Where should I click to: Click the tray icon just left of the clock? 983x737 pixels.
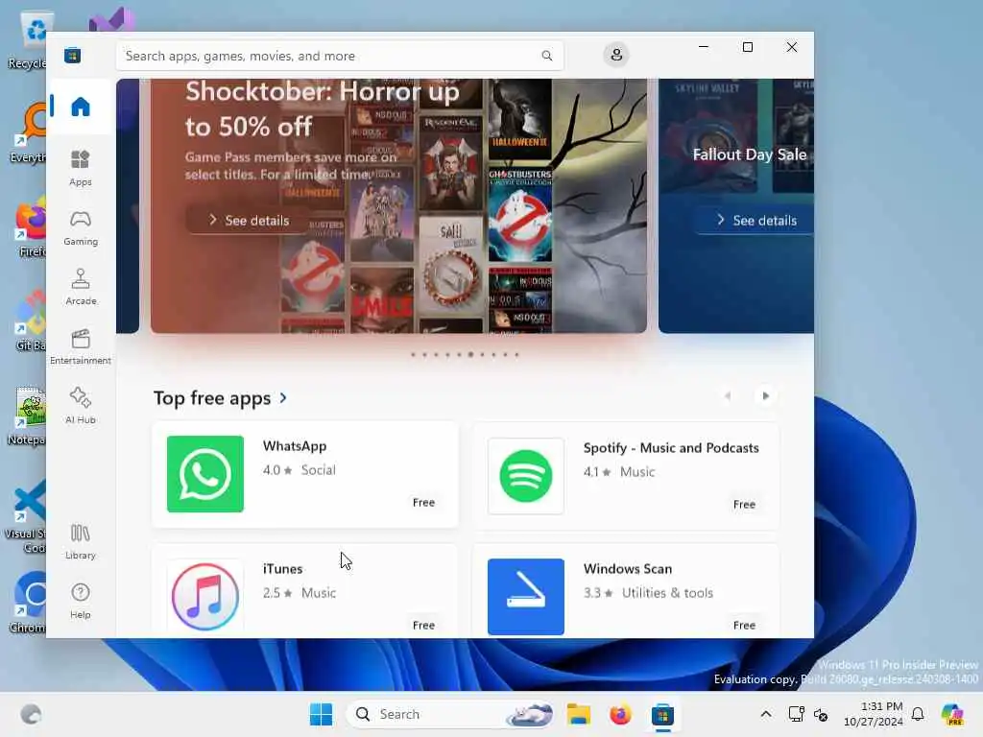pos(821,714)
